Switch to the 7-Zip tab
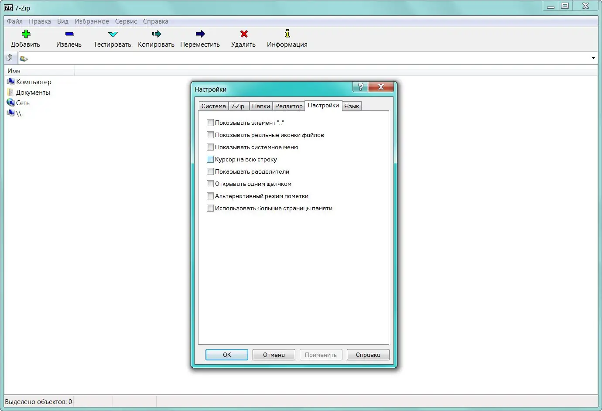This screenshot has height=411, width=602. [238, 106]
